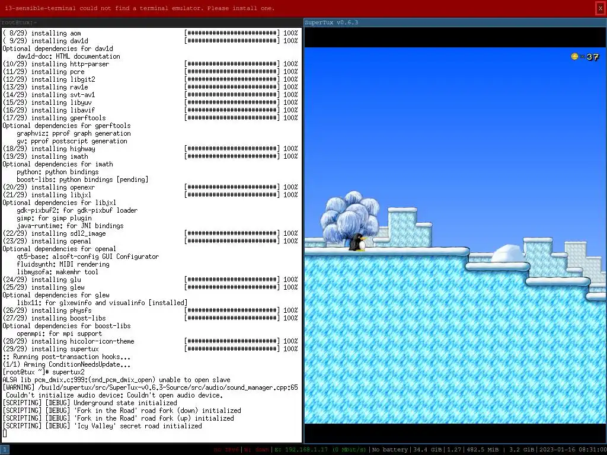Click the gold coin icon in SuperTux

(x=575, y=56)
